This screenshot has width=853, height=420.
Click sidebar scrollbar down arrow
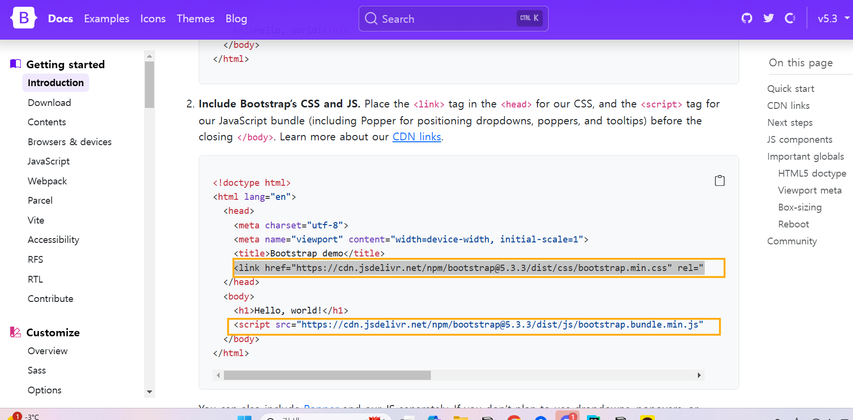pyautogui.click(x=149, y=392)
